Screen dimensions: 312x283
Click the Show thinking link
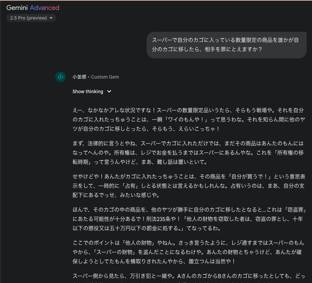[x=87, y=91]
